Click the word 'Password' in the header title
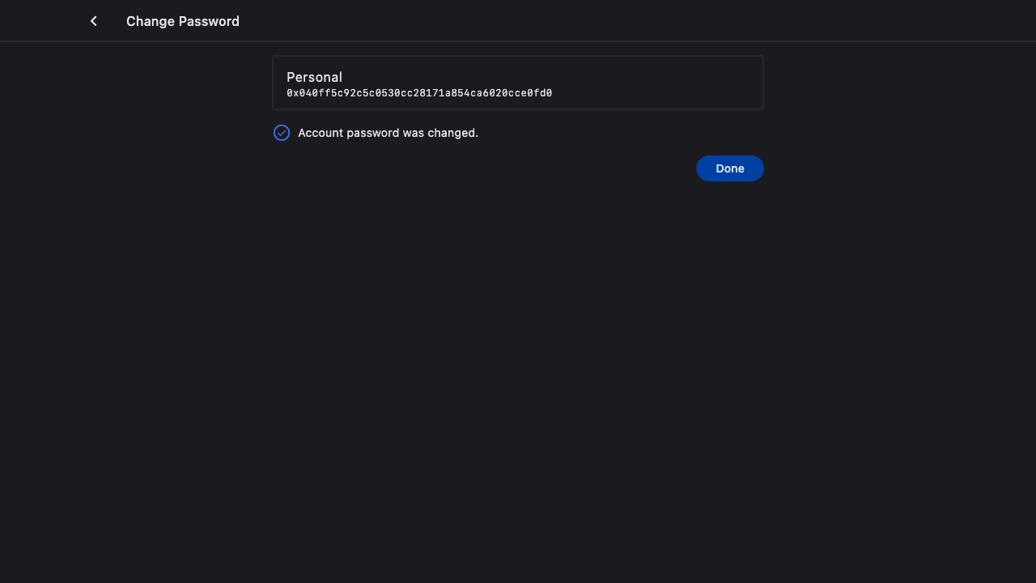Screen dimensions: 1036x583 coord(213,21)
